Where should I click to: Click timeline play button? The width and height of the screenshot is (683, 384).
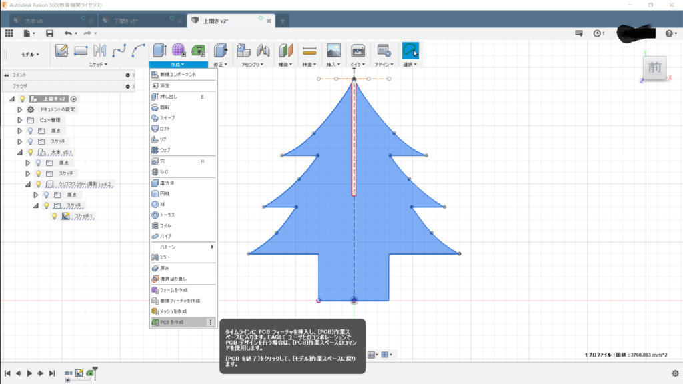tap(29, 373)
